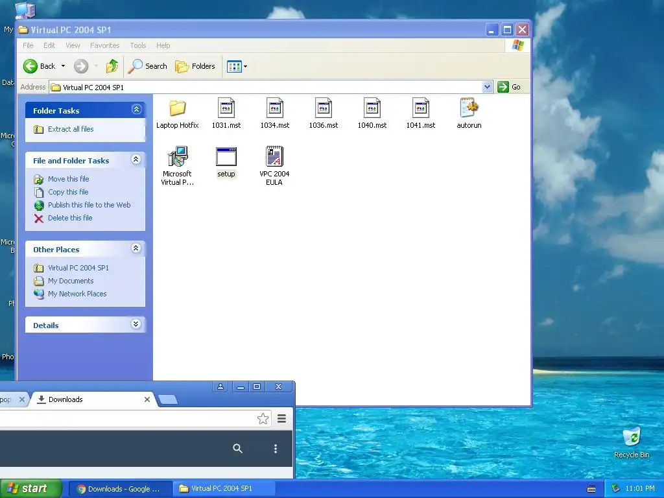Click Extract all files link
Image resolution: width=664 pixels, height=498 pixels.
(x=70, y=129)
